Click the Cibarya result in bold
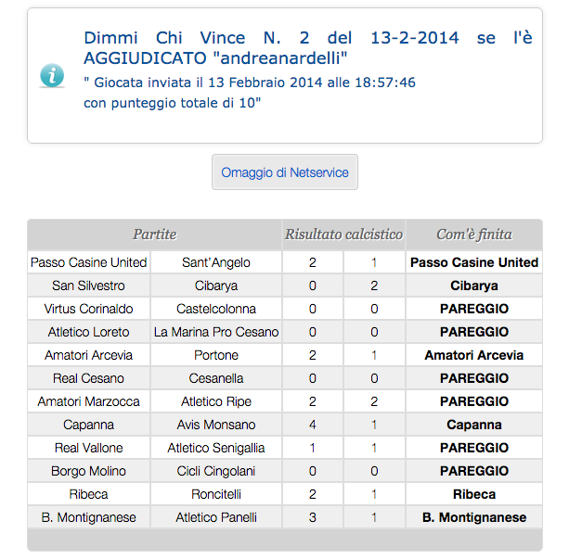Image resolution: width=569 pixels, height=559 pixels. tap(473, 286)
